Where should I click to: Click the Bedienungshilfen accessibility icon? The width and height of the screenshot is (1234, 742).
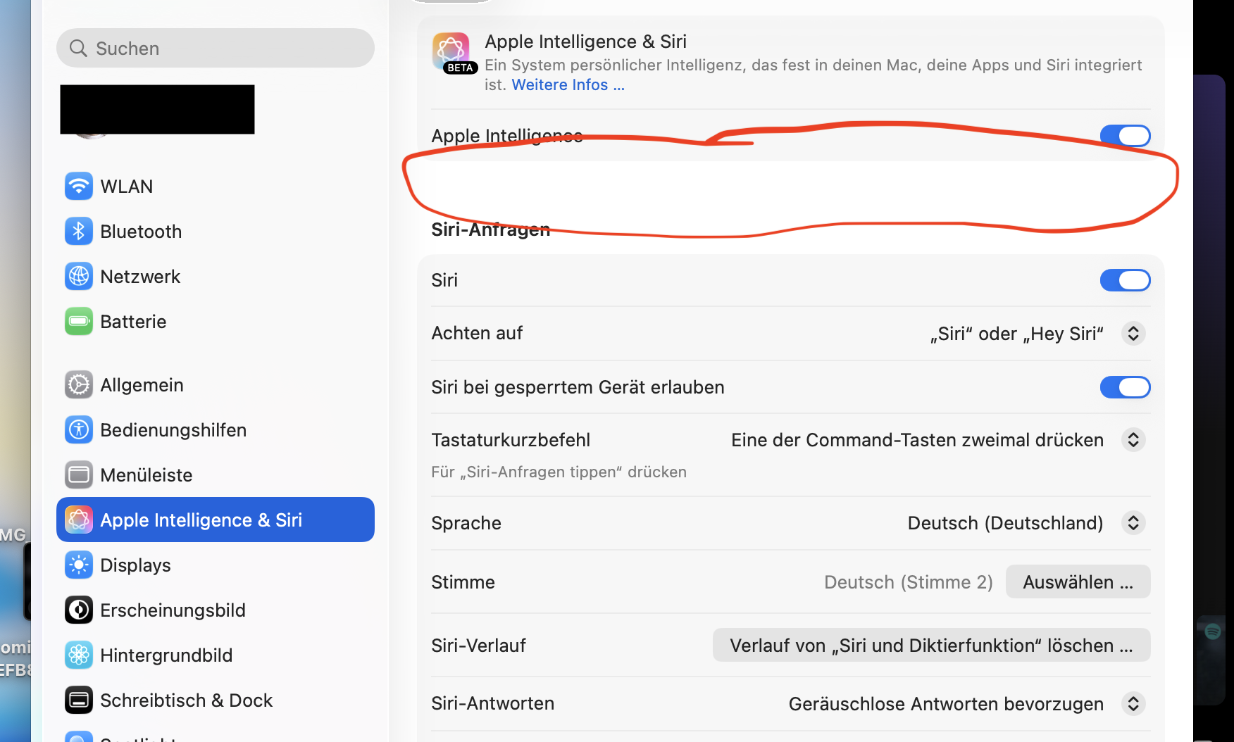coord(79,430)
